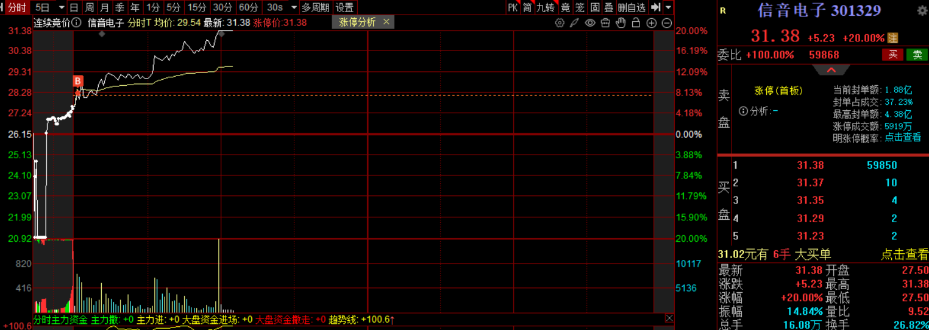Open the 5日 period dropdown arrow
The width and height of the screenshot is (929, 330).
61,7
